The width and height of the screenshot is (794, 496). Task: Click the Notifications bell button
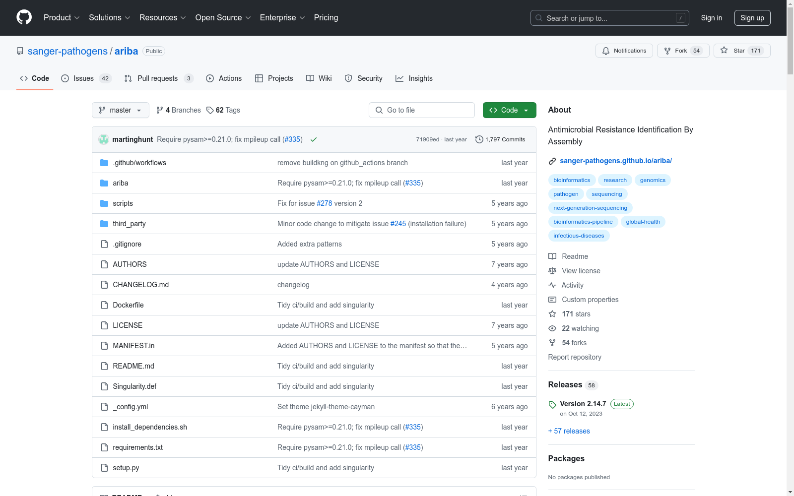(624, 51)
